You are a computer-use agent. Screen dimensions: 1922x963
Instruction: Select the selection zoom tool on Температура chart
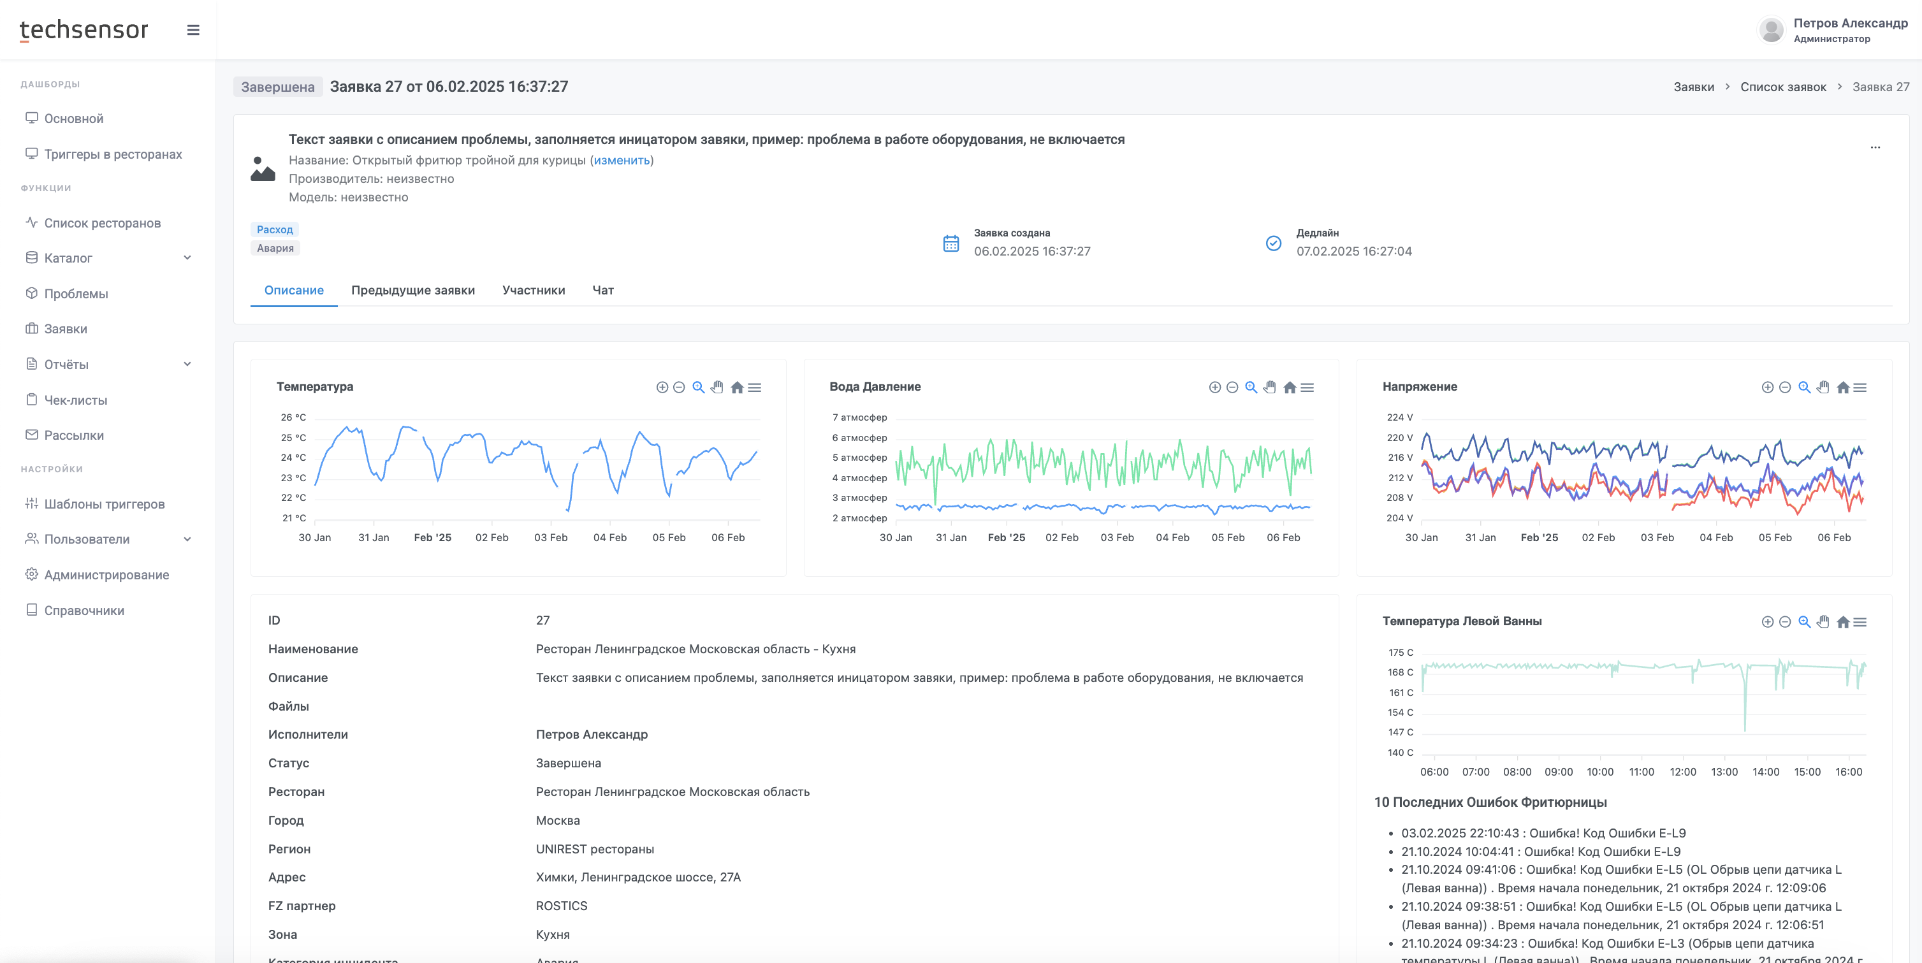coord(699,387)
